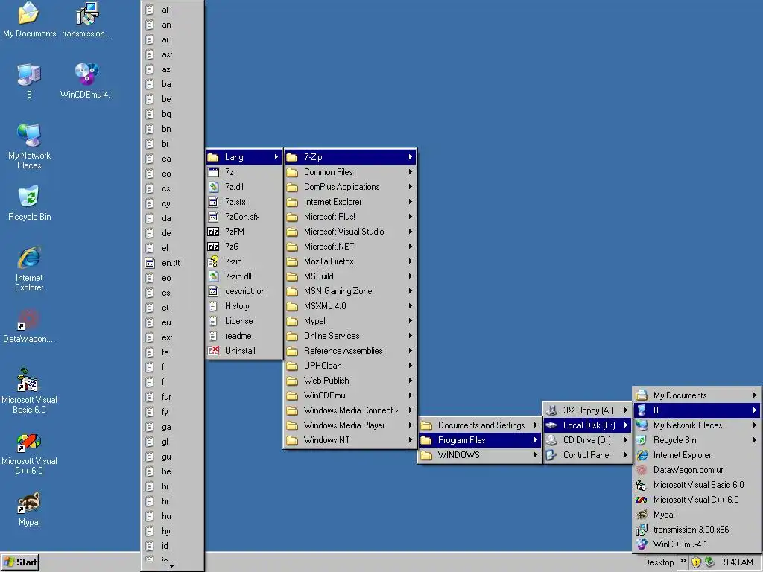
Task: Open the Reference Assemblies folder entry
Action: (350, 351)
